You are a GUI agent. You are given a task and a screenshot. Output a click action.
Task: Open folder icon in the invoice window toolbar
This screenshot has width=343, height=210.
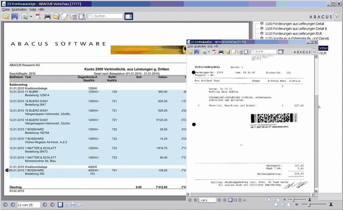pos(190,52)
